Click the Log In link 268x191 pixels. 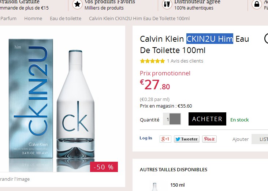pos(146,138)
